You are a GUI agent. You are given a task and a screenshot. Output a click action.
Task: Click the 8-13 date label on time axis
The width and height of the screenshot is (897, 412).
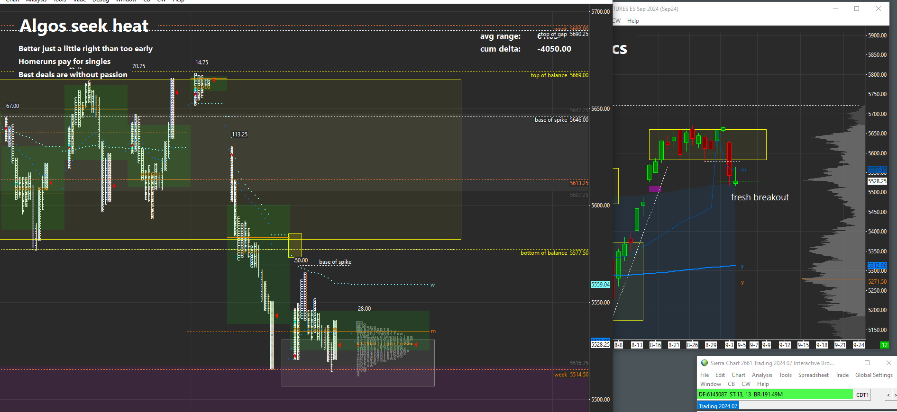(x=637, y=345)
